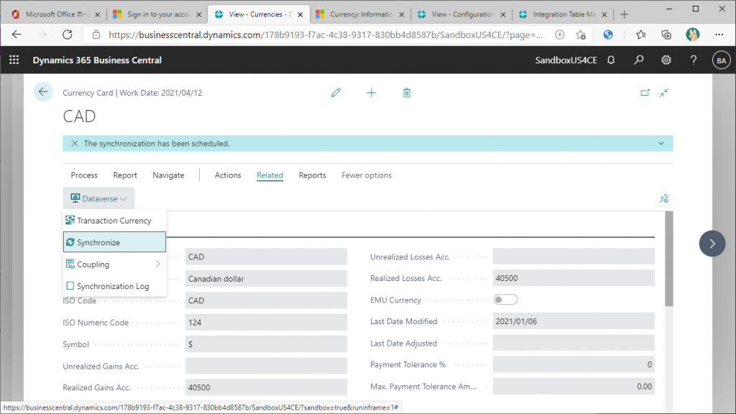Click the SandboxUS4CE environment name

(566, 60)
